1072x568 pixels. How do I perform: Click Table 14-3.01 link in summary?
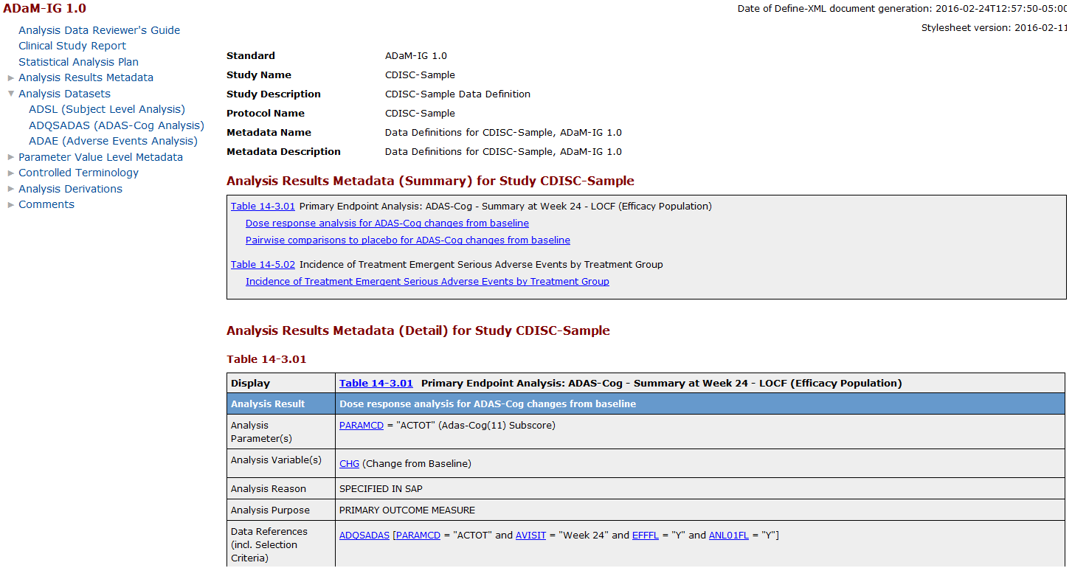[263, 207]
